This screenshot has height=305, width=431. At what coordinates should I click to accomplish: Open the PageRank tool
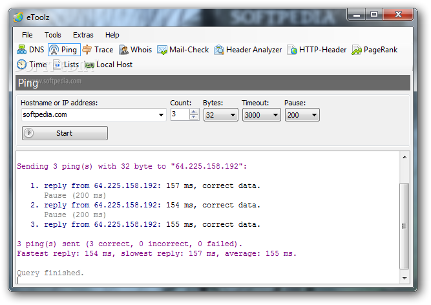(x=375, y=50)
